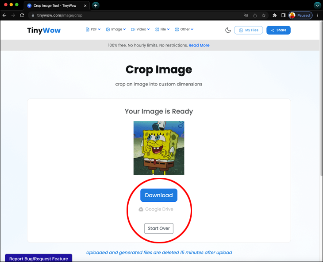Click the Crop Image heading
The width and height of the screenshot is (323, 262).
click(x=159, y=70)
